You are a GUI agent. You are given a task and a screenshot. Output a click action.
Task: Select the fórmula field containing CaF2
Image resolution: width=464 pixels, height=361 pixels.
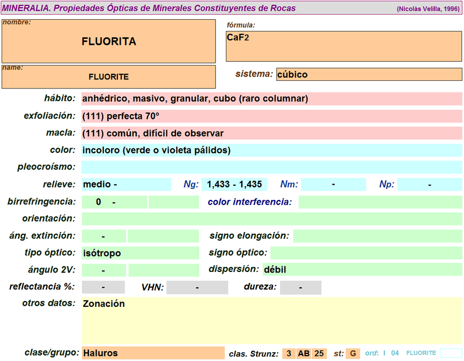(344, 46)
